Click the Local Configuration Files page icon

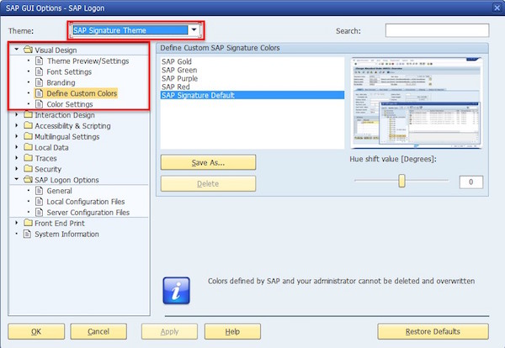[x=39, y=202]
